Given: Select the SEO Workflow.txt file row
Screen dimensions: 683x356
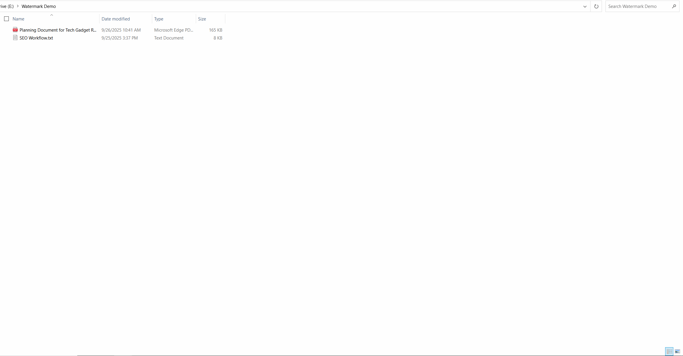Looking at the screenshot, I should click(36, 37).
